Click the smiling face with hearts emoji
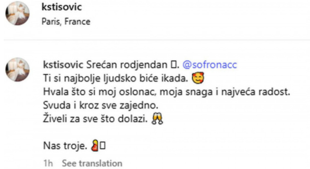Image resolution: width=310 pixels, height=169 pixels. pyautogui.click(x=198, y=78)
